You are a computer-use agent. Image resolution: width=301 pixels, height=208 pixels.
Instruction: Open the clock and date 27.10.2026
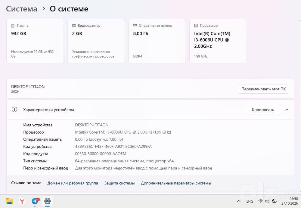click(x=290, y=201)
